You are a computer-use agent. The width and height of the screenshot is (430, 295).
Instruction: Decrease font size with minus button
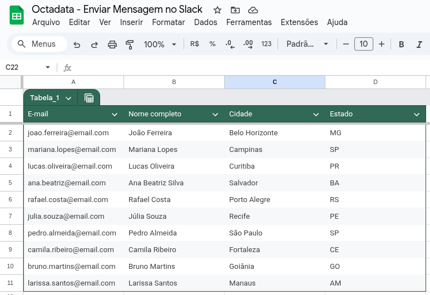click(x=346, y=44)
